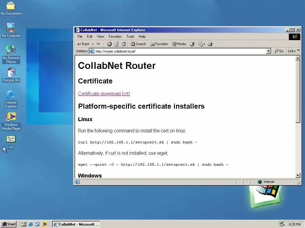
Task: Launch Media Player from quick launch
Action: (x=45, y=224)
